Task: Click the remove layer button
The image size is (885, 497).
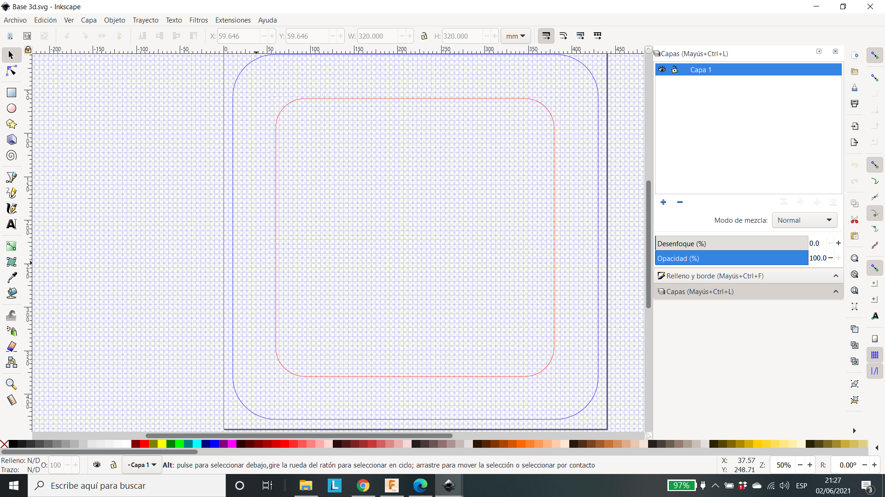Action: [680, 202]
